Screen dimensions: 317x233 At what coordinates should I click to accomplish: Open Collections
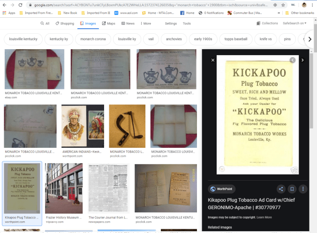coord(267,23)
